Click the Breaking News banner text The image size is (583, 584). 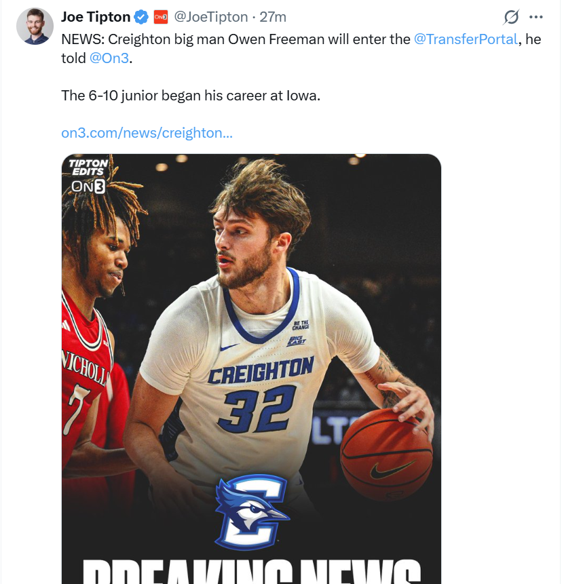tap(251, 571)
